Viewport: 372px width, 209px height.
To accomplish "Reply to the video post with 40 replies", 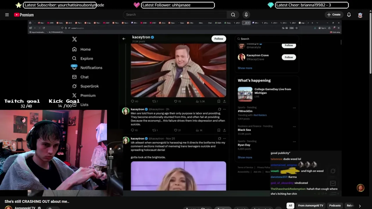I will click(134, 101).
